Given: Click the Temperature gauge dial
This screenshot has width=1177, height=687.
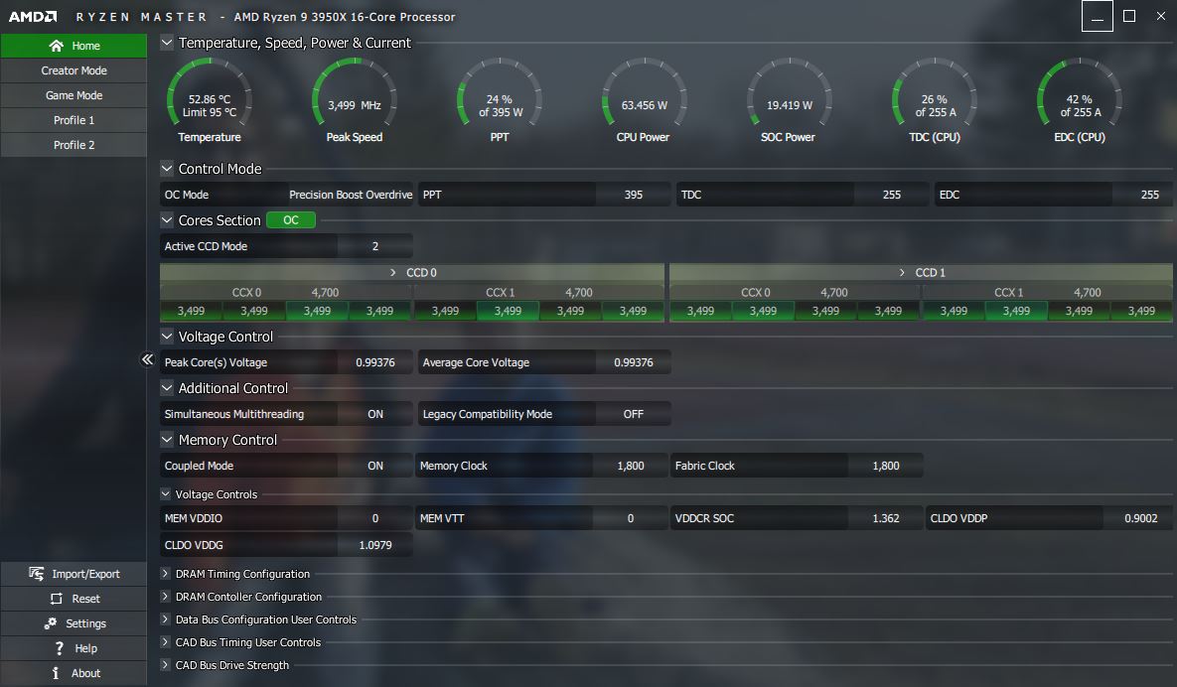Looking at the screenshot, I should 210,99.
